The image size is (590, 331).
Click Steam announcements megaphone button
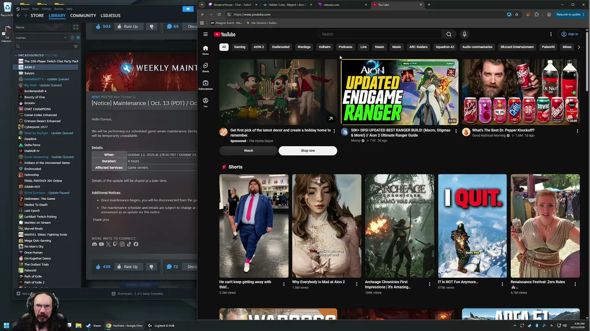click(188, 9)
